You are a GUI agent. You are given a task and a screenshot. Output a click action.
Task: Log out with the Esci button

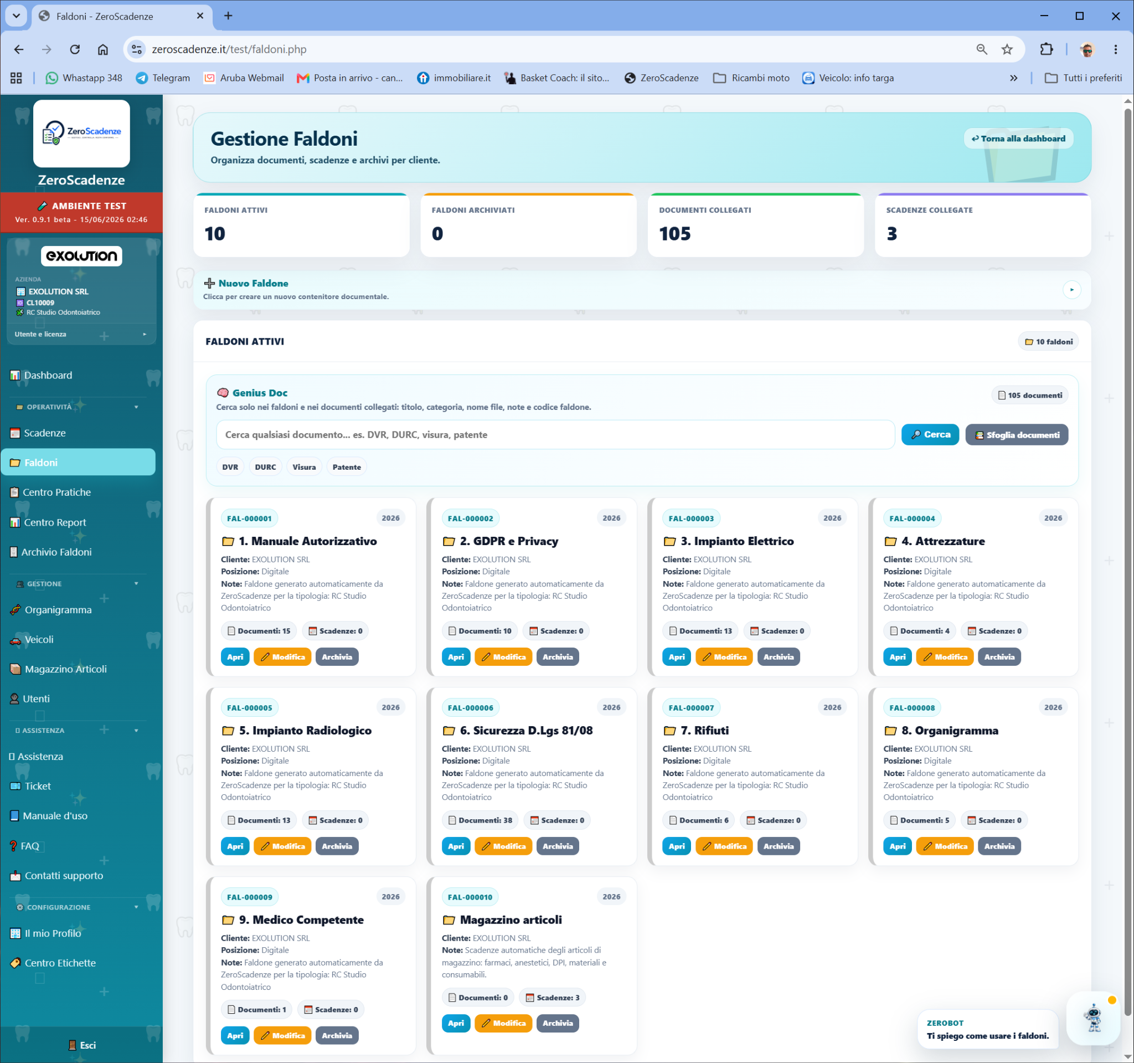pos(81,1045)
